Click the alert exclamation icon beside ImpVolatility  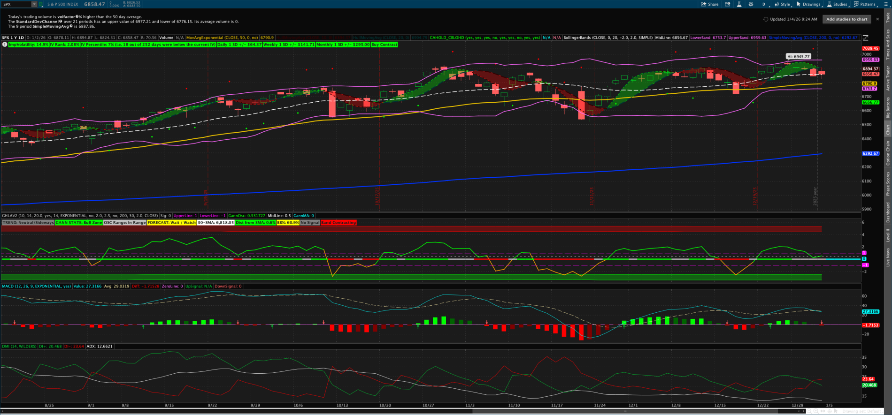click(x=5, y=45)
